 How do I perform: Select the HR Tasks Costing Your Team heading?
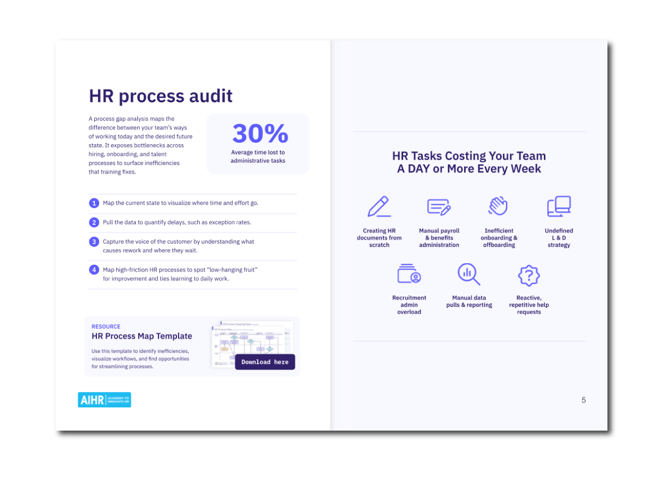469,162
